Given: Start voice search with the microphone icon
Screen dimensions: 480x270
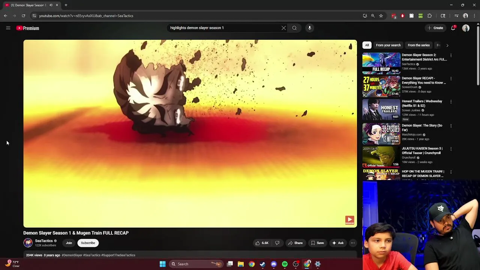Looking at the screenshot, I should (x=309, y=28).
